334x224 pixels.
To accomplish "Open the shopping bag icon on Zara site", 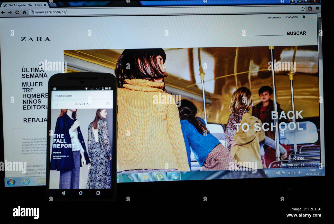I will tap(304, 17).
